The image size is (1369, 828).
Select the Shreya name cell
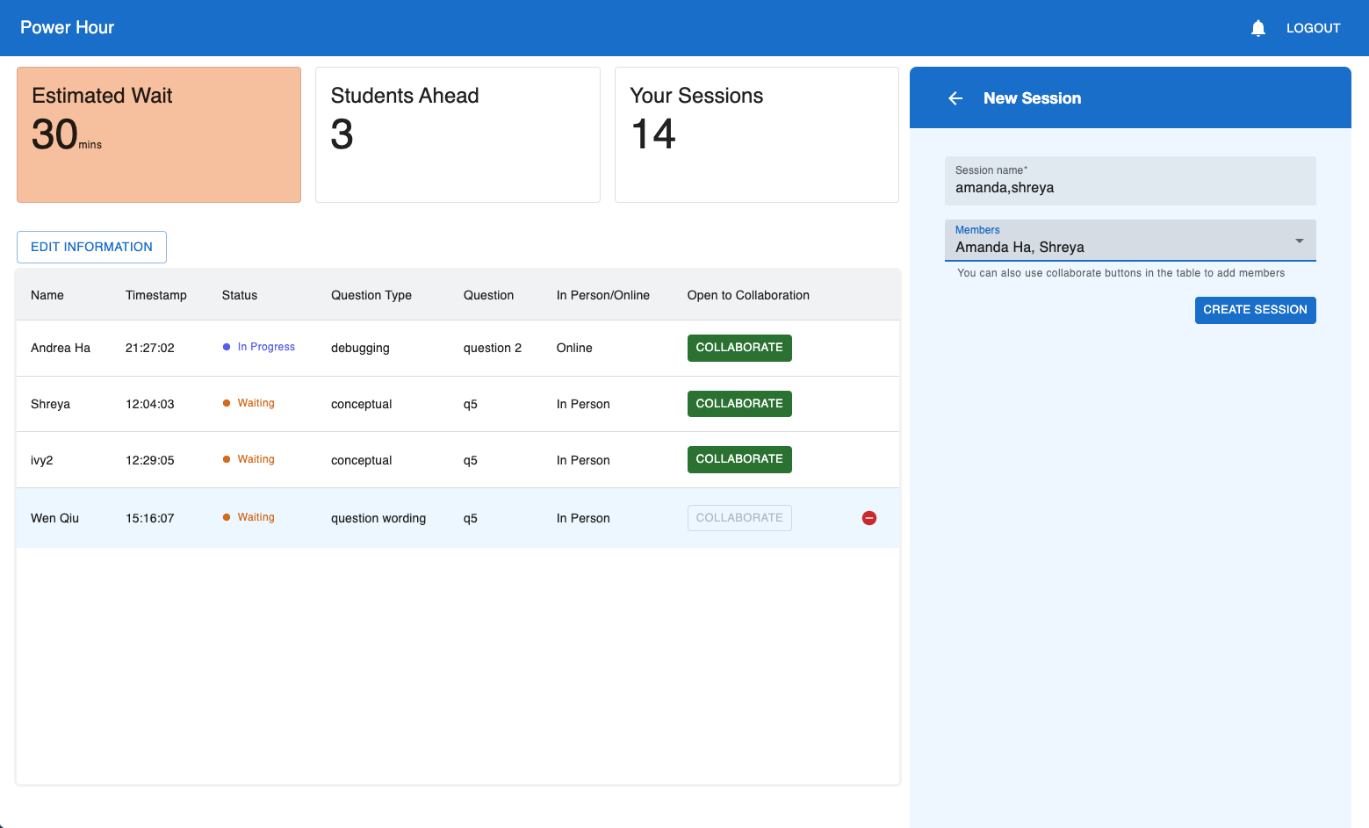point(50,404)
